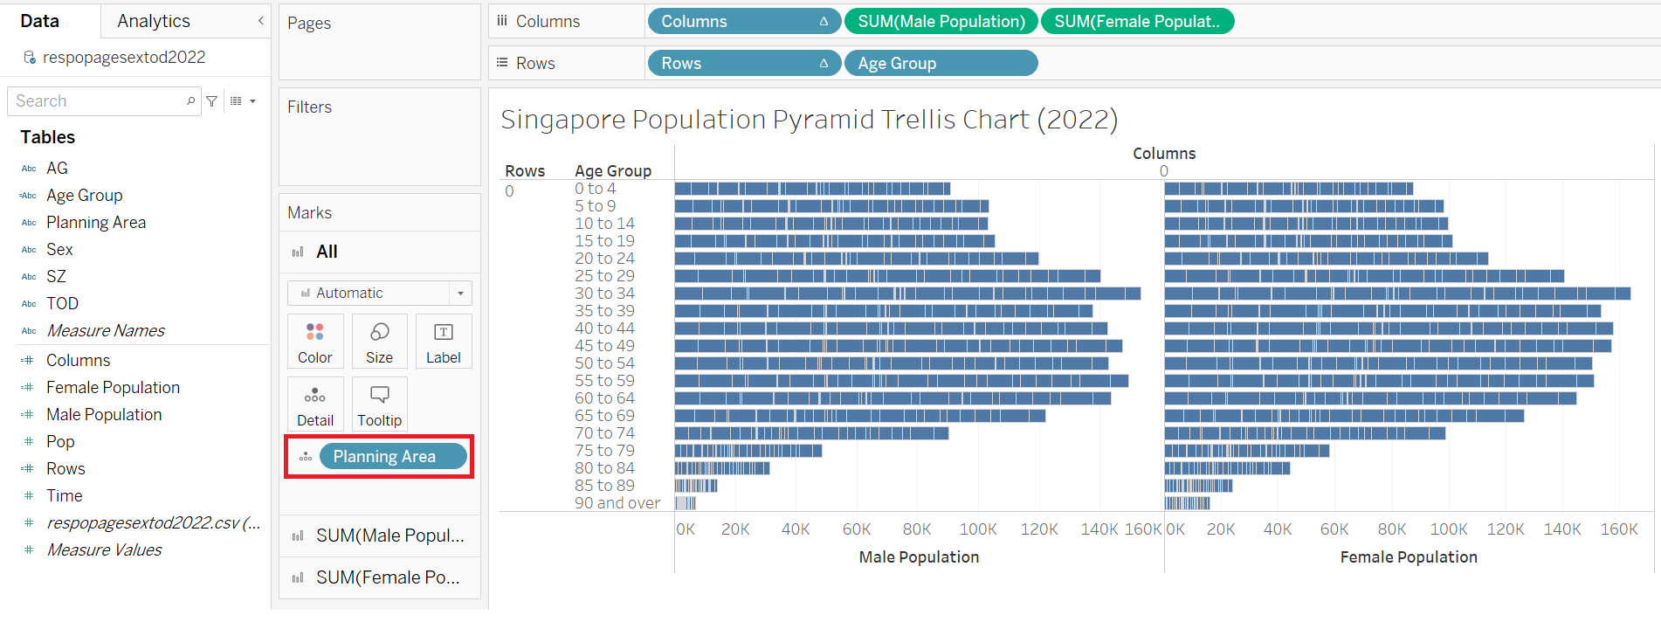1661x629 pixels.
Task: Open the view options dropdown next to filter
Action: click(243, 101)
